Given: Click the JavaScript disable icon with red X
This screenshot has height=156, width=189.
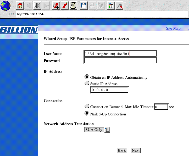Looking at the screenshot, I should pyautogui.click(x=120, y=5).
